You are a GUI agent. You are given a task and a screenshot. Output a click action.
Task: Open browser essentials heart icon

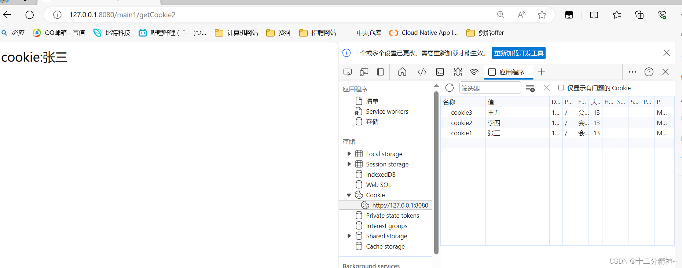click(x=662, y=15)
